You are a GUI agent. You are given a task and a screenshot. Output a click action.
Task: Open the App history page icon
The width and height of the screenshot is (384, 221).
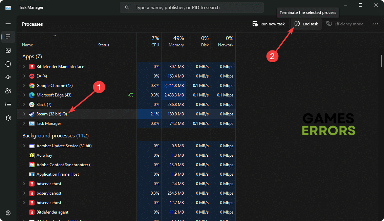(8, 64)
